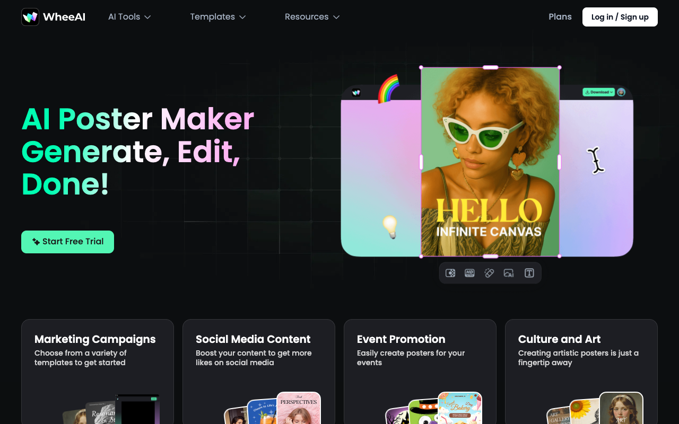679x424 pixels.
Task: Click the user avatar in the editor preview
Action: [x=621, y=92]
